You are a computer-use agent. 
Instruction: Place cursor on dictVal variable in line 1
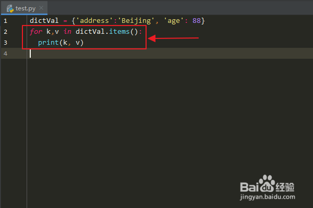44,20
